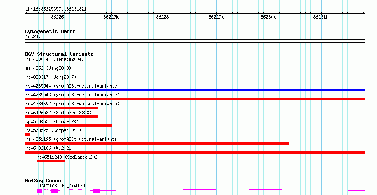The image size is (377, 195).
Task: Click the red nsv6511248 variant bar
Action: (51, 161)
